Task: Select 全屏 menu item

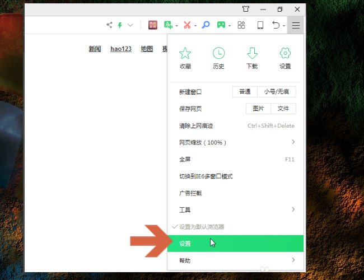Action: [235, 159]
